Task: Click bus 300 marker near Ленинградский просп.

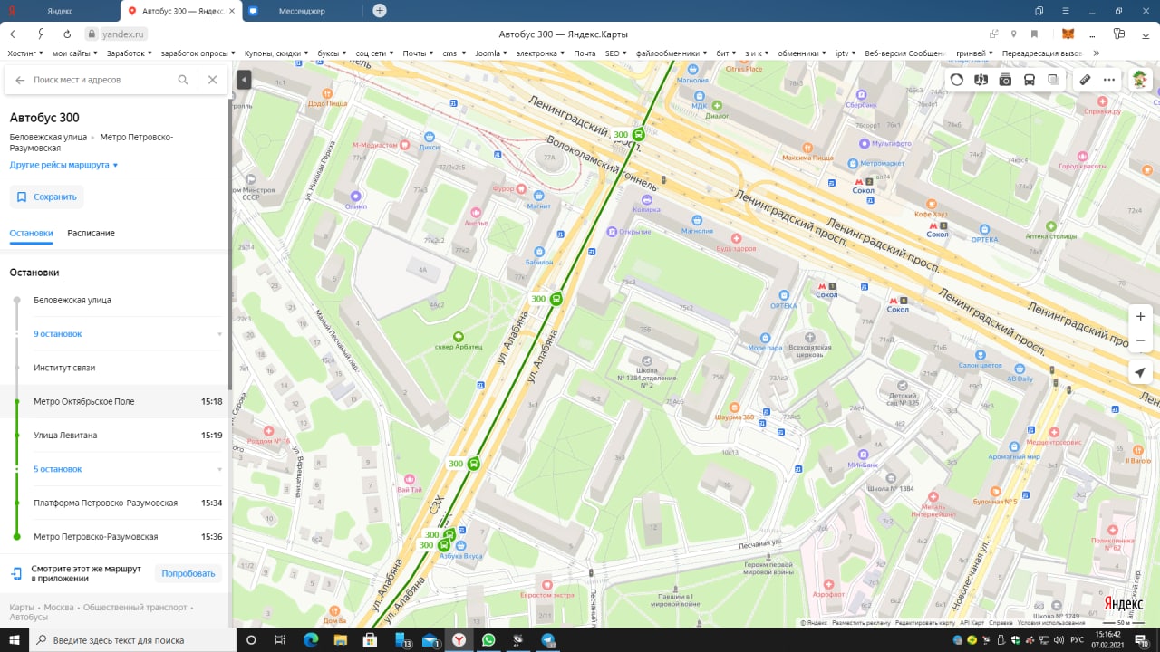Action: coord(639,134)
